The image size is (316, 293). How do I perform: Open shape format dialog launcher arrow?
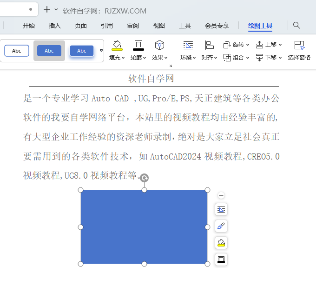[171, 66]
